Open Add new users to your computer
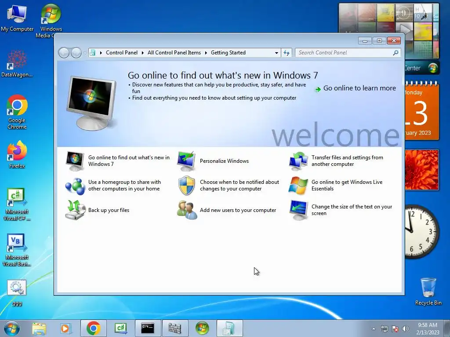The width and height of the screenshot is (450, 337). [238, 210]
